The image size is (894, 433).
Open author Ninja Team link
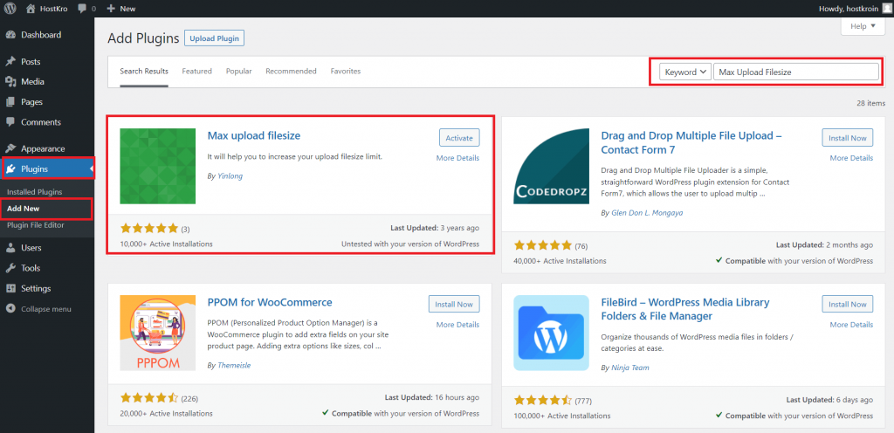tap(630, 368)
